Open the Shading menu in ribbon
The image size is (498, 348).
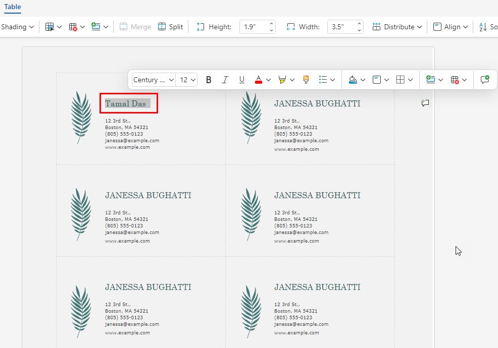(x=17, y=27)
